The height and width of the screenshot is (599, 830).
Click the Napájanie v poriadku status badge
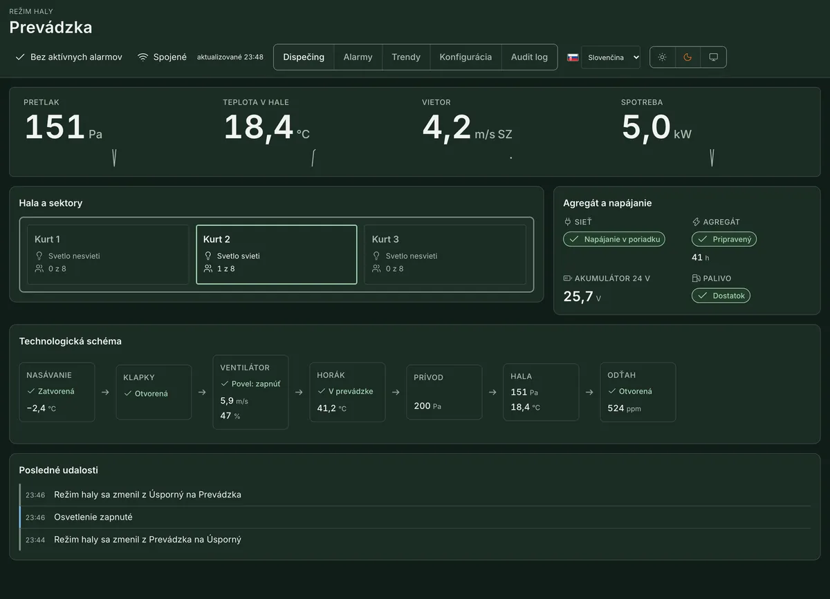tap(614, 239)
